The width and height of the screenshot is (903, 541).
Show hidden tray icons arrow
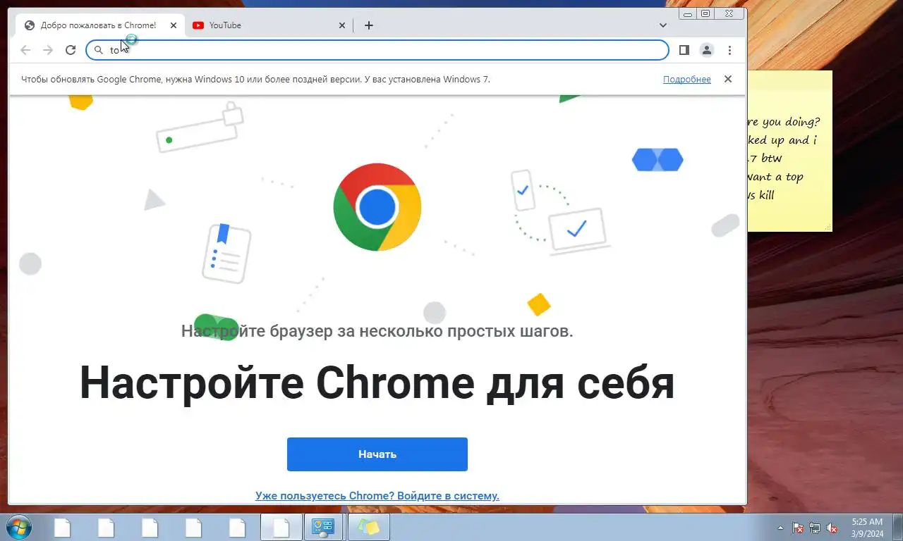pos(780,528)
